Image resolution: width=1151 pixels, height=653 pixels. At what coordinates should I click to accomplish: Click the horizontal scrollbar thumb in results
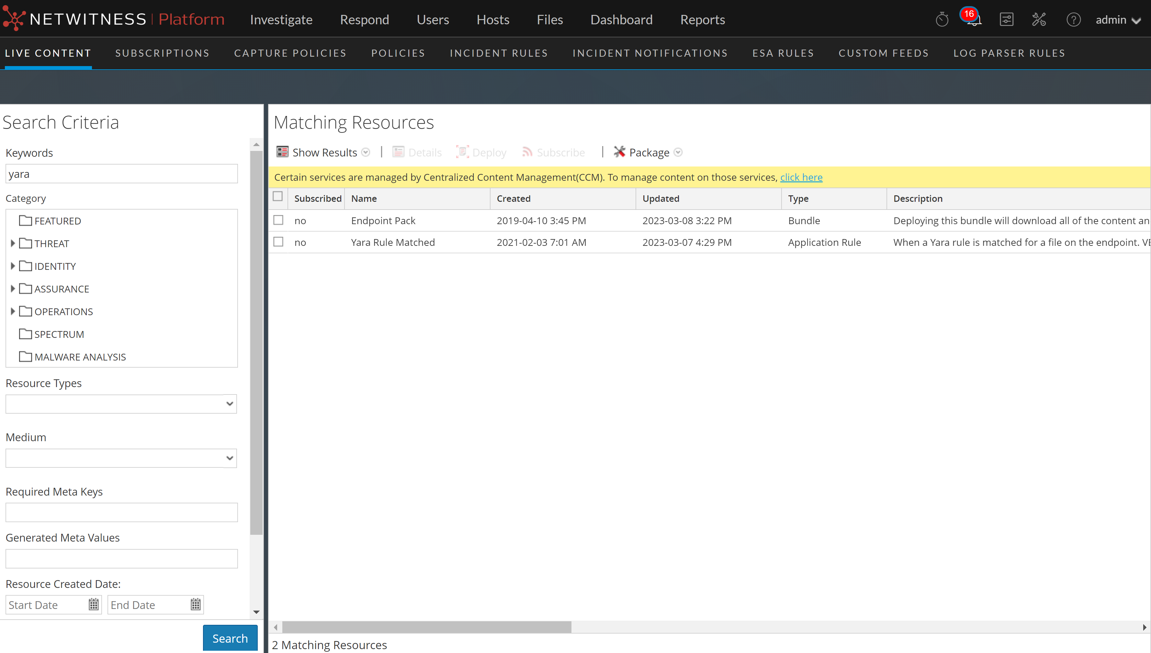point(426,627)
